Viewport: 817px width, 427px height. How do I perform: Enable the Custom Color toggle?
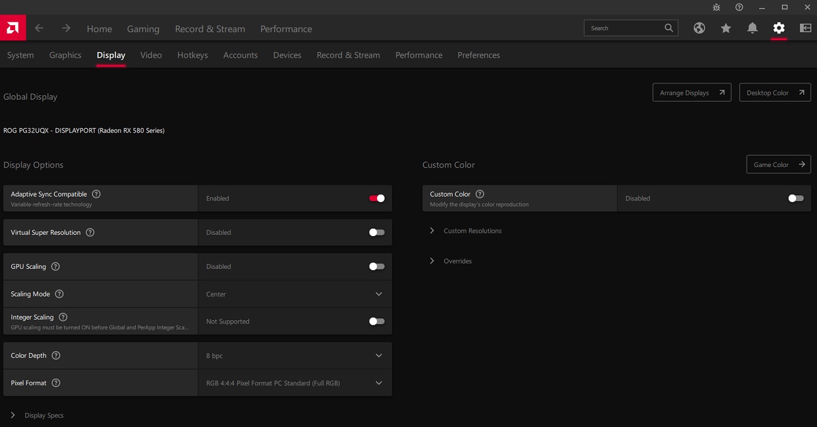796,198
